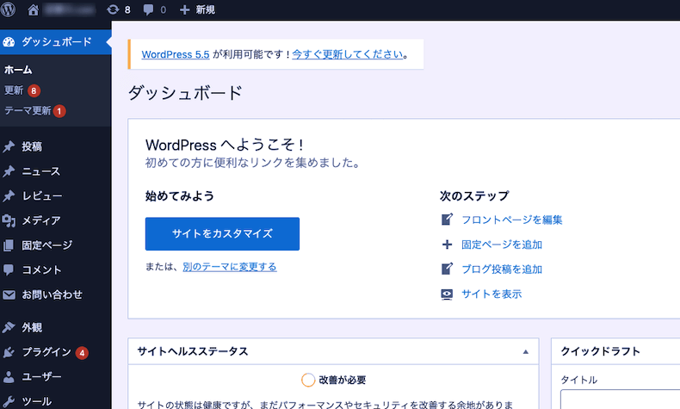Click the pin icon beside 投稿
680x409 pixels.
[9, 146]
